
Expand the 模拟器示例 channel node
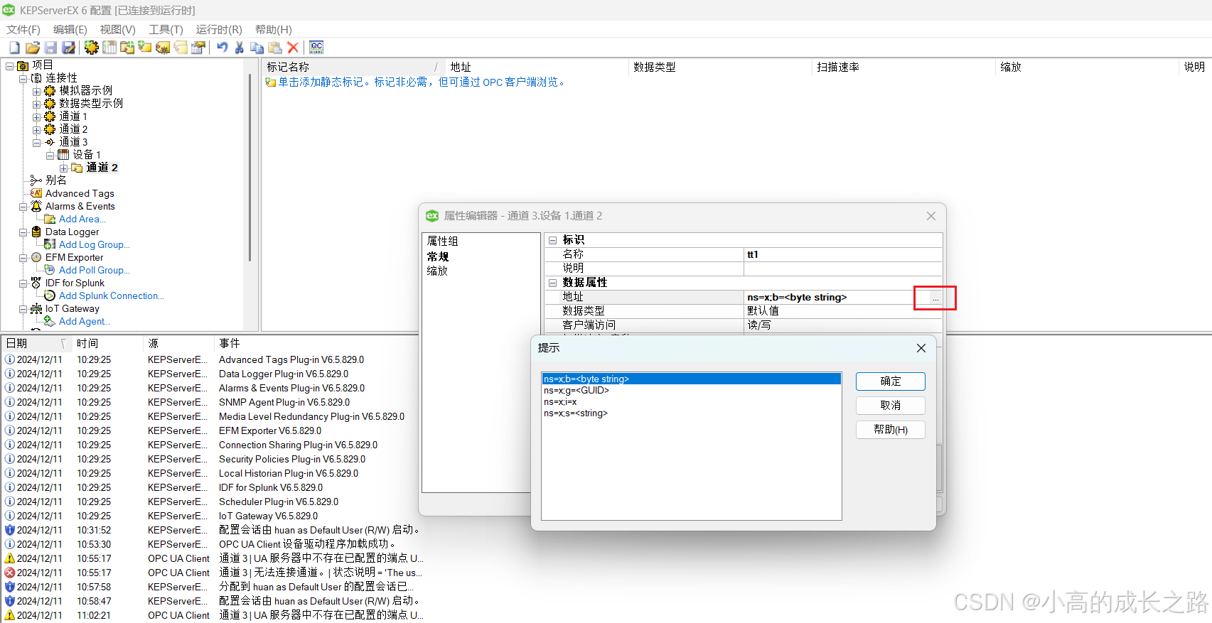pos(37,91)
